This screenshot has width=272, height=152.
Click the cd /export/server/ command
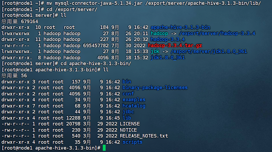pos(72,9)
